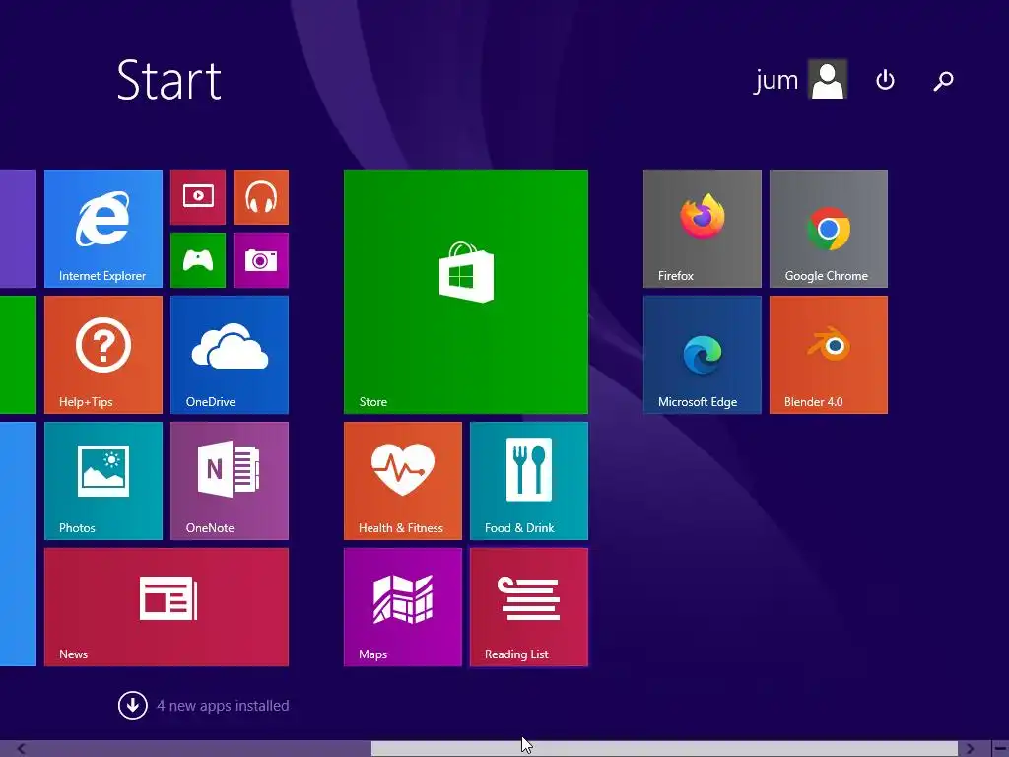Launch the Store tile
This screenshot has height=757, width=1009.
click(x=466, y=292)
